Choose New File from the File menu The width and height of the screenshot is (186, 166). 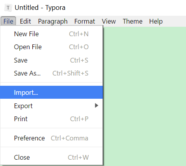[51, 34]
